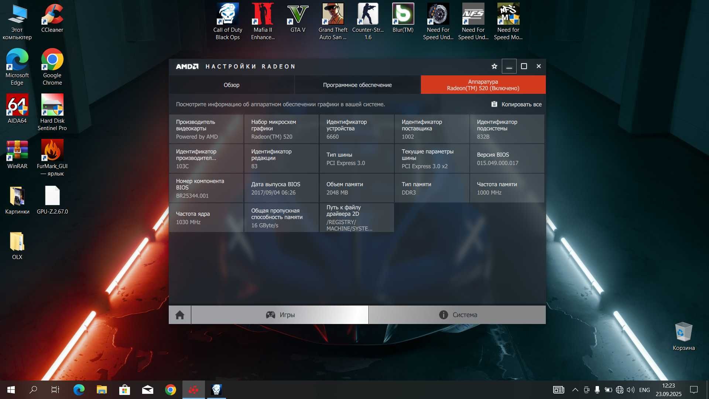Click the Идентификатор редакции 83 tile
This screenshot has width=709, height=399.
point(281,158)
